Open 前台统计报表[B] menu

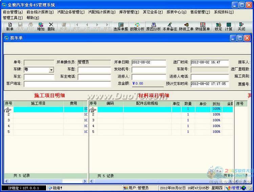[x=40, y=12]
